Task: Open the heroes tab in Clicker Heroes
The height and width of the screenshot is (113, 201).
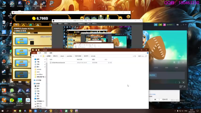Action: (16, 25)
